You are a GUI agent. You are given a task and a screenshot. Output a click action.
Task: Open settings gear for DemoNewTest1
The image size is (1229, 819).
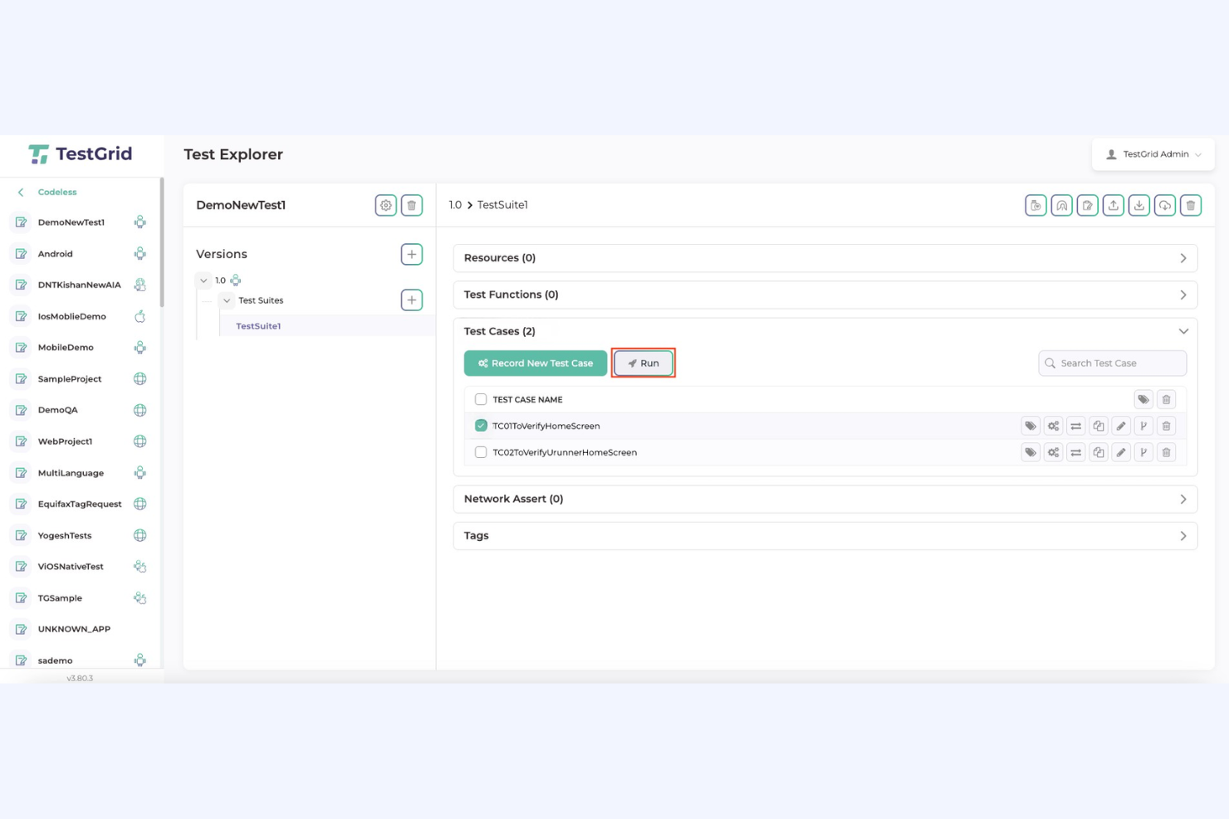tap(385, 205)
